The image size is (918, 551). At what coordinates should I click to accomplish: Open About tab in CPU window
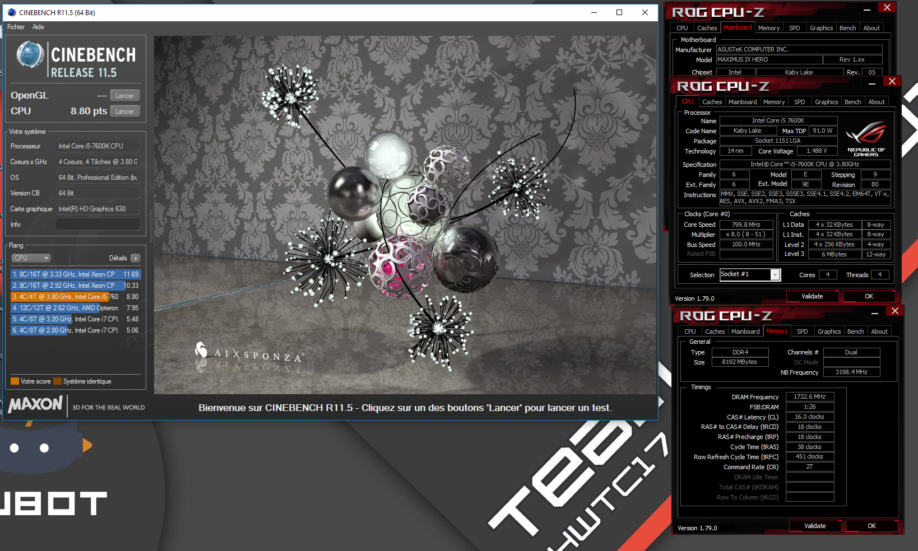[877, 102]
